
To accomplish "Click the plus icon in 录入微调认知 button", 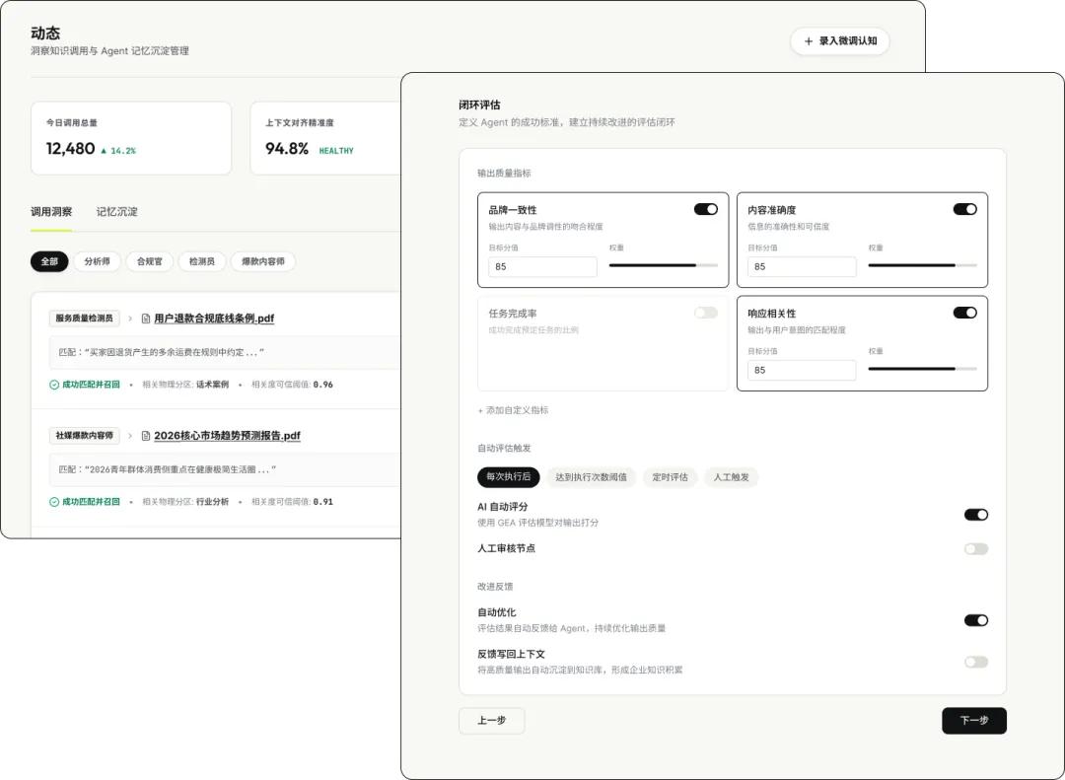I will (x=809, y=41).
